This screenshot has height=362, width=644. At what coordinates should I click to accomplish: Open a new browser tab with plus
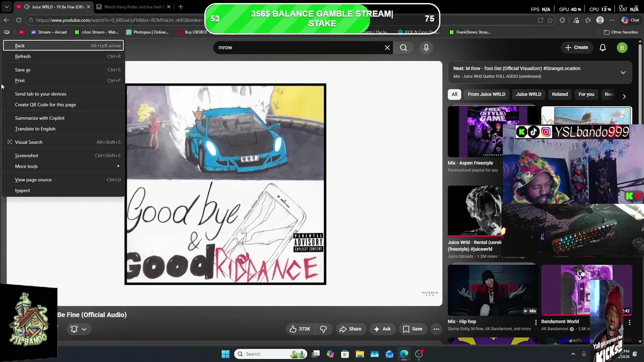tap(181, 7)
